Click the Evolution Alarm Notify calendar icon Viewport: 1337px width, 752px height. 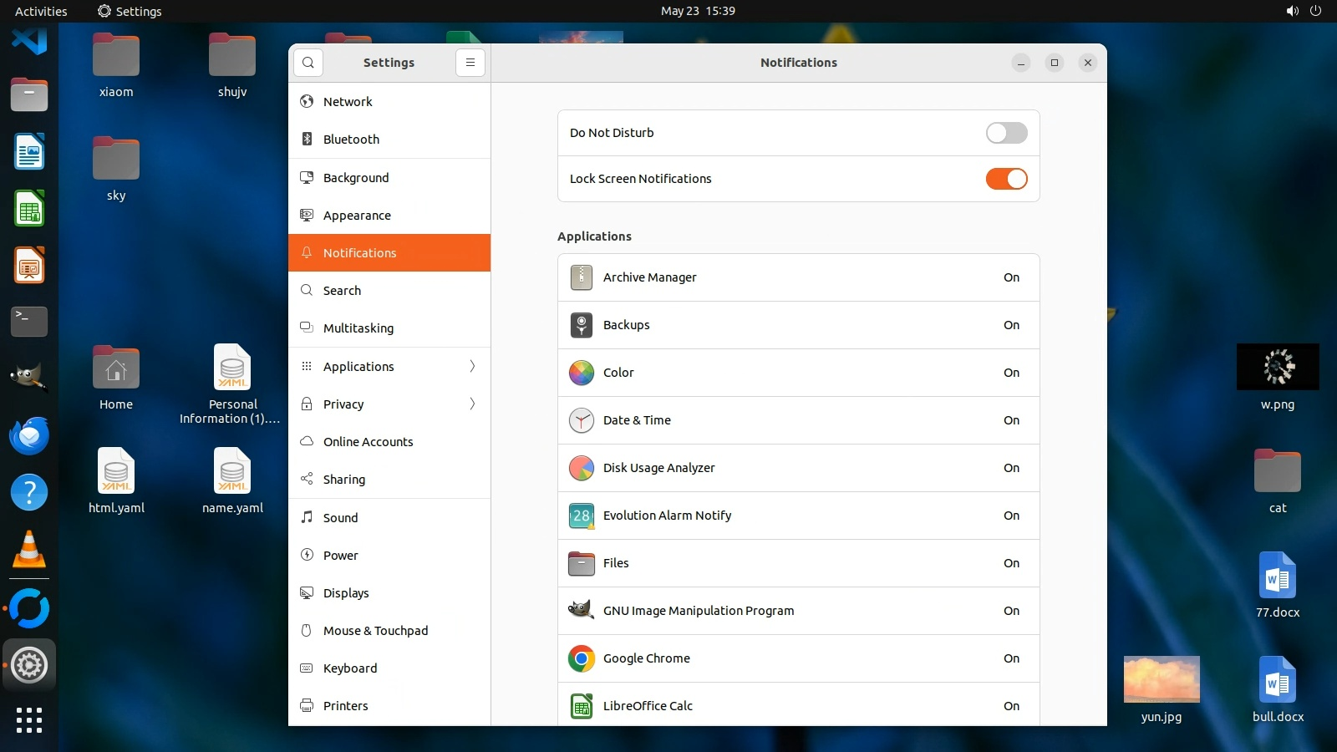pos(582,516)
